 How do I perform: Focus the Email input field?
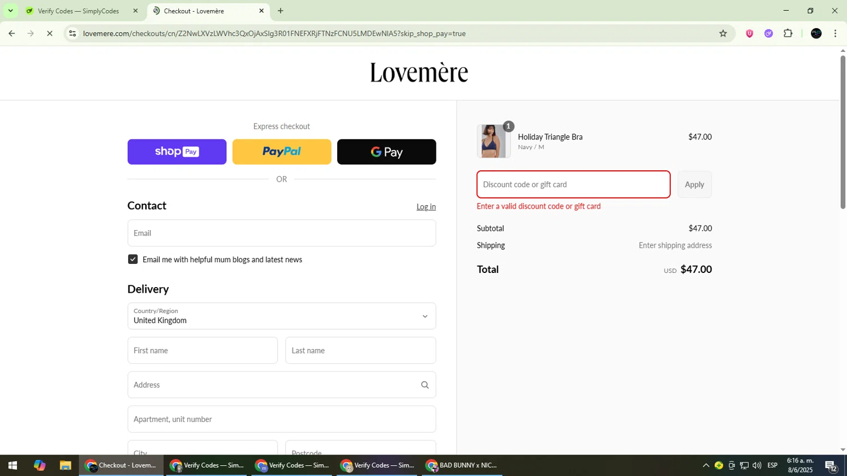pos(282,233)
